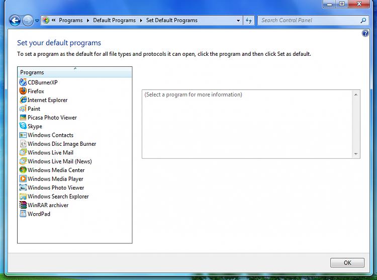
Task: Open help with the question mark icon
Action: (x=365, y=33)
